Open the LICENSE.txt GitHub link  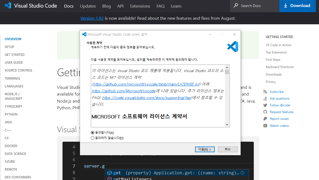(146, 84)
